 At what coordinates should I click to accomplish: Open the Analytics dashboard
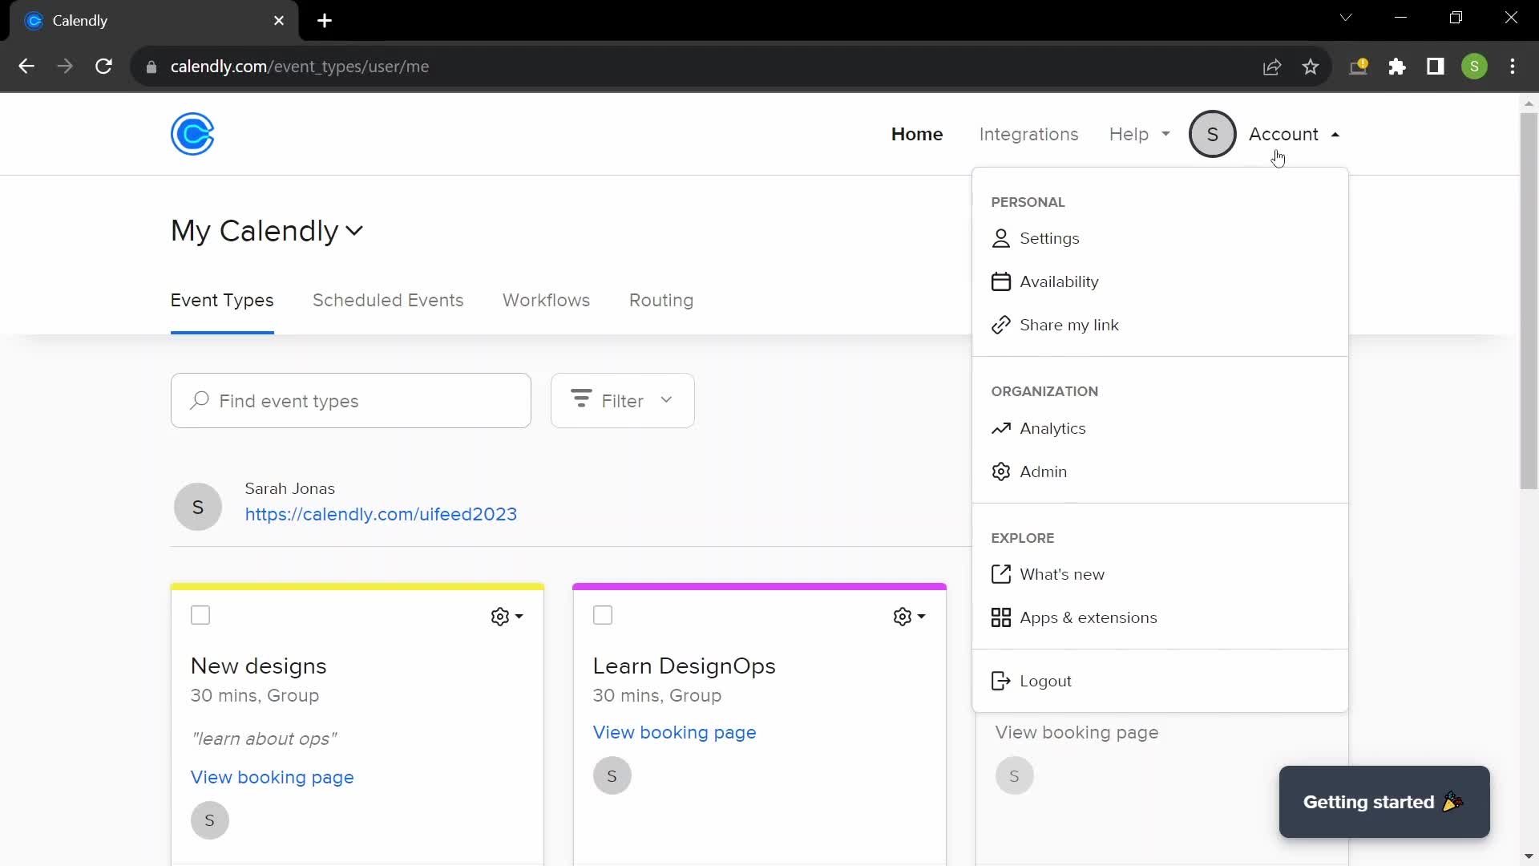[1052, 427]
